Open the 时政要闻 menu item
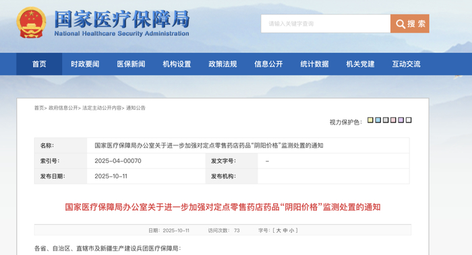472x255 pixels. (85, 64)
